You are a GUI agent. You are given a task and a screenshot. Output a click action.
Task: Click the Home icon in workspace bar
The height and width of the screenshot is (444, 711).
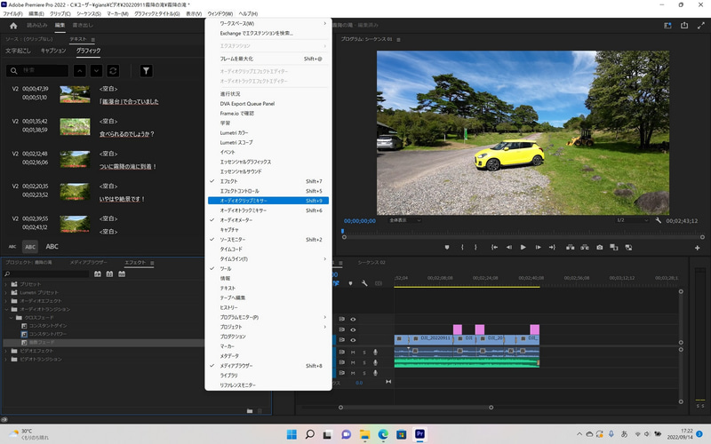point(13,26)
